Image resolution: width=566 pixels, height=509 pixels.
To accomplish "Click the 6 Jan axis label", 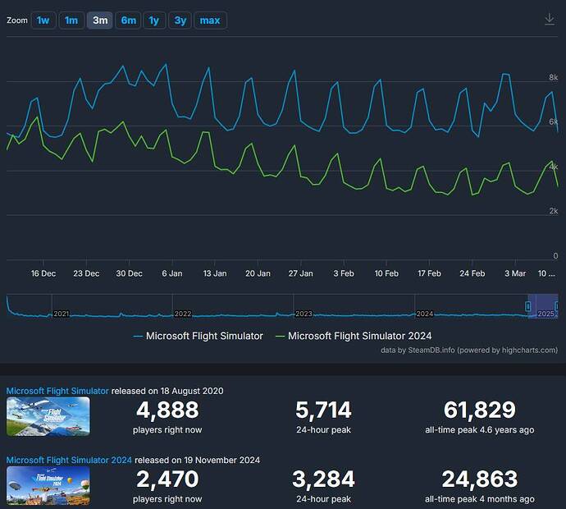I will click(172, 273).
